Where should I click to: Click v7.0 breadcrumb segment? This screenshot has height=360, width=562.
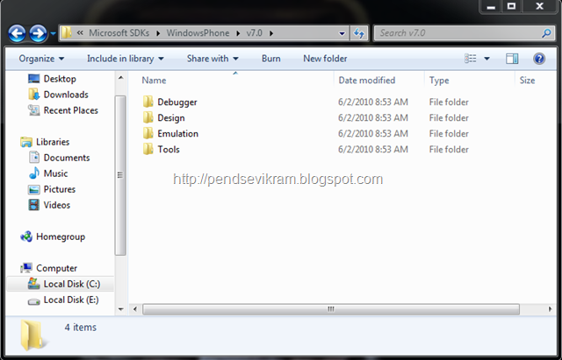coord(254,33)
